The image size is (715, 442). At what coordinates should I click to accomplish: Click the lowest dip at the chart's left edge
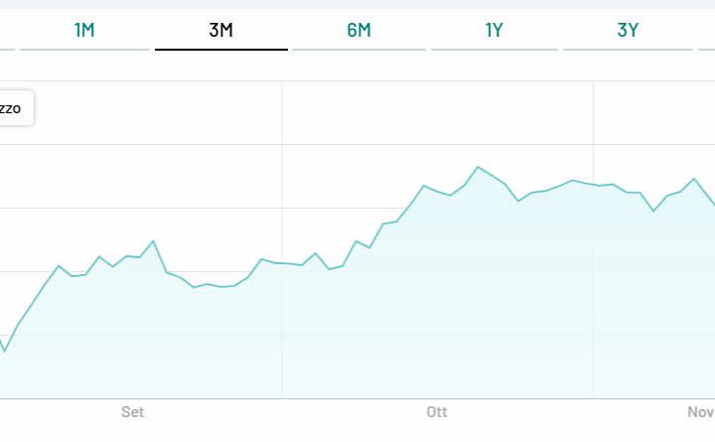5,352
